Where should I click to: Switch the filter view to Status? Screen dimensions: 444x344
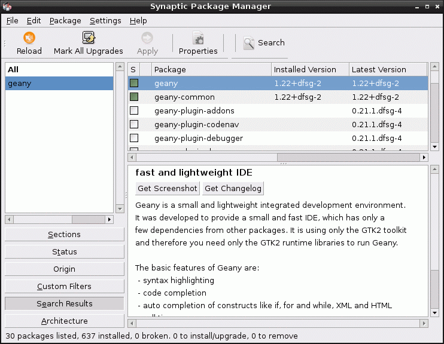click(x=64, y=251)
